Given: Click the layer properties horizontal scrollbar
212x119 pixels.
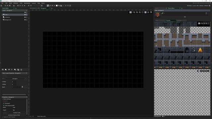Looking at the screenshot, I should click(14, 95).
